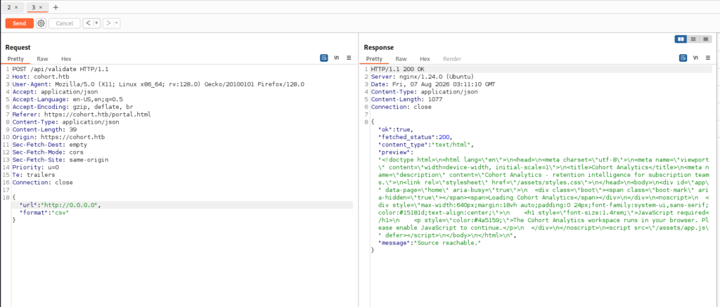Open forward history dropdown arrow
The height and width of the screenshot is (307, 720).
point(117,23)
